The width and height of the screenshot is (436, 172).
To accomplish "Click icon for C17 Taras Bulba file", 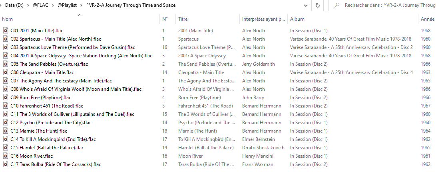I will 5,164.
